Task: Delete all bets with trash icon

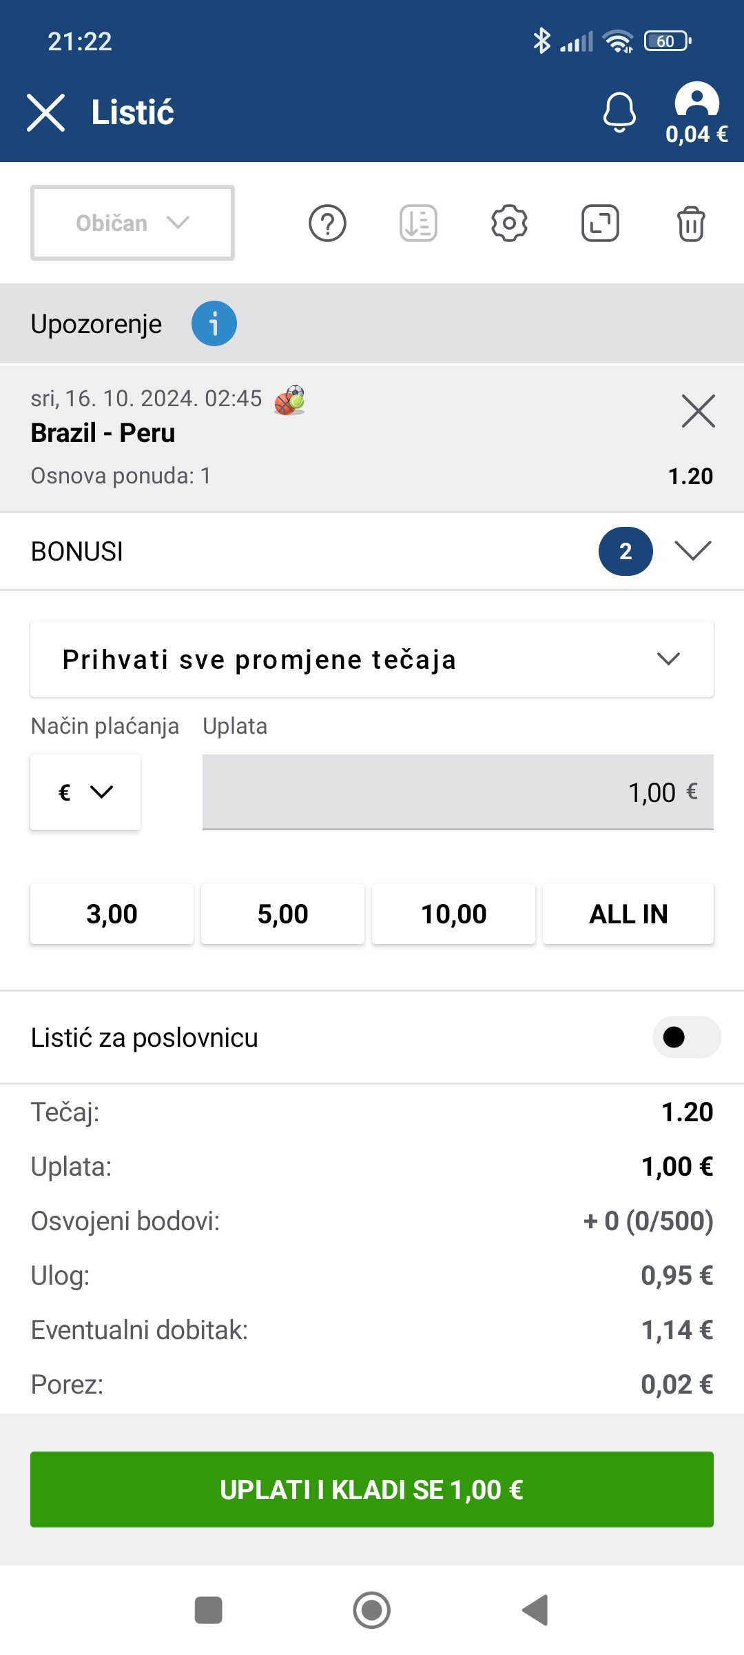Action: tap(691, 224)
